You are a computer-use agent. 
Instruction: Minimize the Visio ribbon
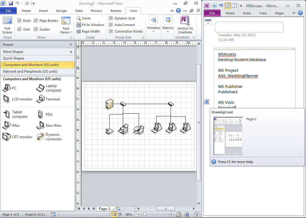[x=172, y=11]
